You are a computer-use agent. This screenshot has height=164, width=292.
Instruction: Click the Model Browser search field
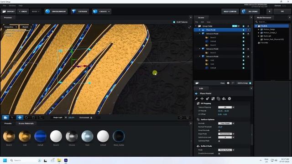coord(272,22)
